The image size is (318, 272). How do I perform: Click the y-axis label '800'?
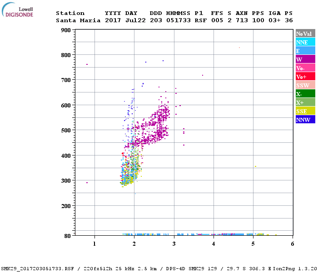(x=66, y=55)
